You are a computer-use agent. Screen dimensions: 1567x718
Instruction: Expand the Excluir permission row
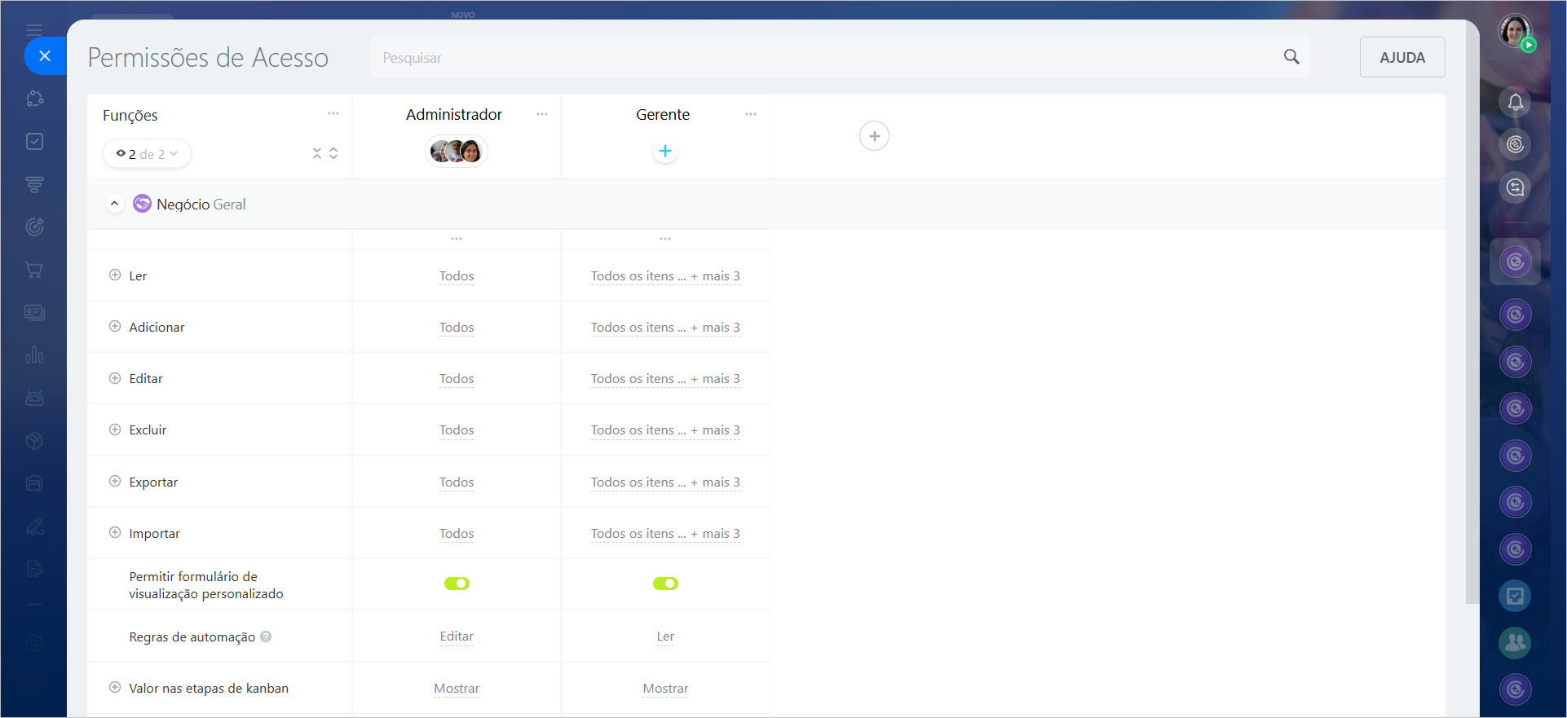coord(115,429)
